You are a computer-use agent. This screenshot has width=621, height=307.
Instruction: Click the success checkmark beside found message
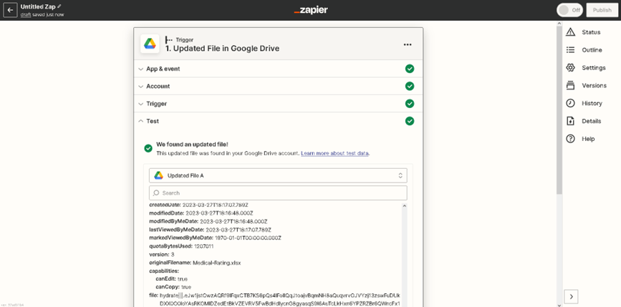(x=148, y=148)
